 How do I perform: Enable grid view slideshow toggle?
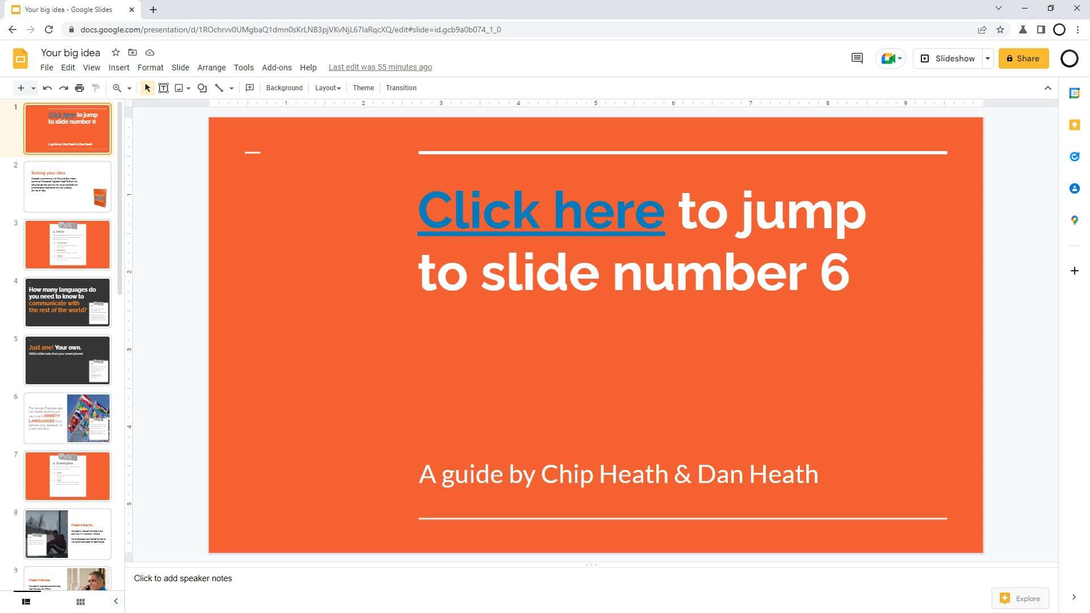(x=80, y=601)
